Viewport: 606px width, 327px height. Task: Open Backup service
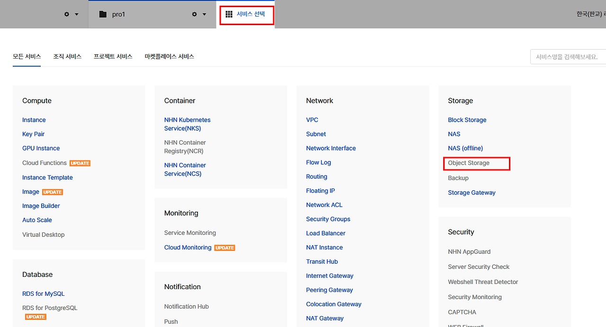[x=458, y=178]
